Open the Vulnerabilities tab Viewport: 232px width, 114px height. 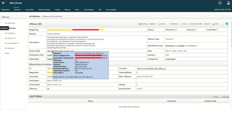click(x=89, y=10)
